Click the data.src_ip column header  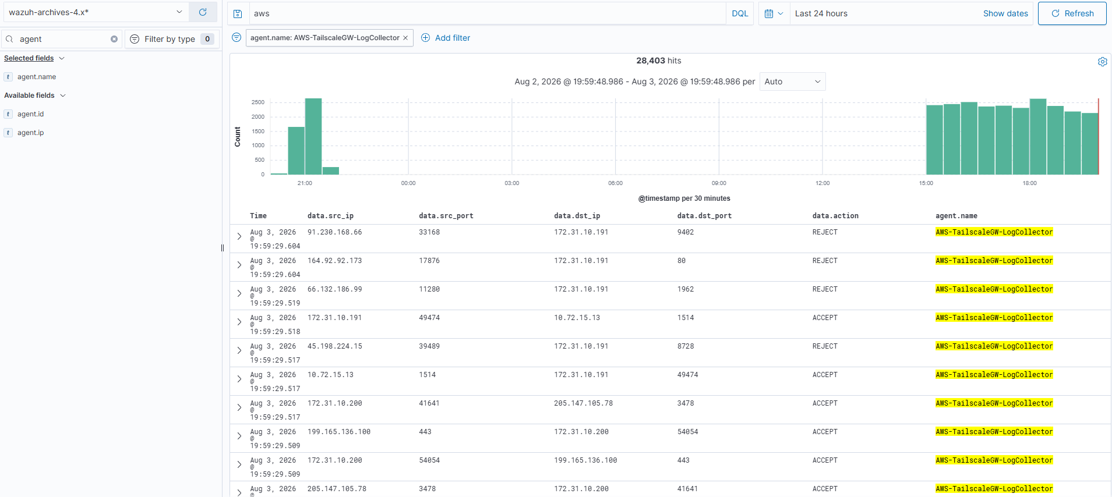[x=330, y=216]
